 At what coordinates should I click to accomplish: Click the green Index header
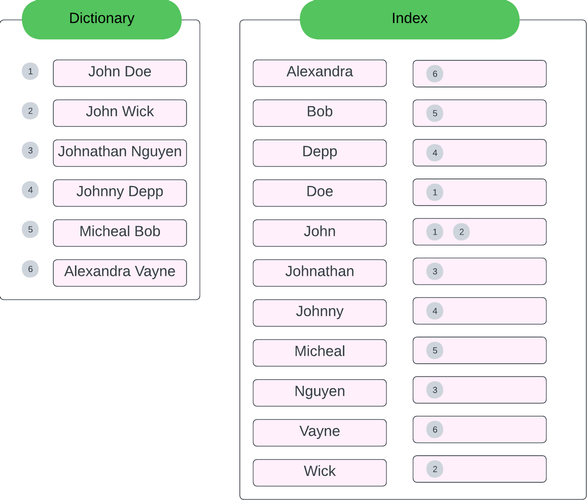click(409, 19)
